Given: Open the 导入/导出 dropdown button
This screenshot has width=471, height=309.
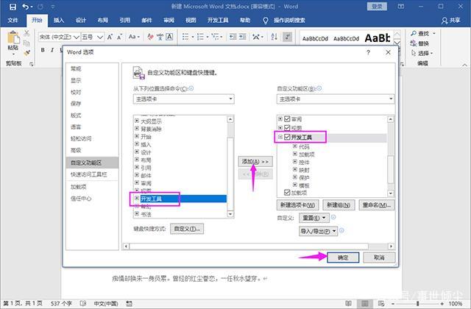Looking at the screenshot, I should click(x=319, y=231).
